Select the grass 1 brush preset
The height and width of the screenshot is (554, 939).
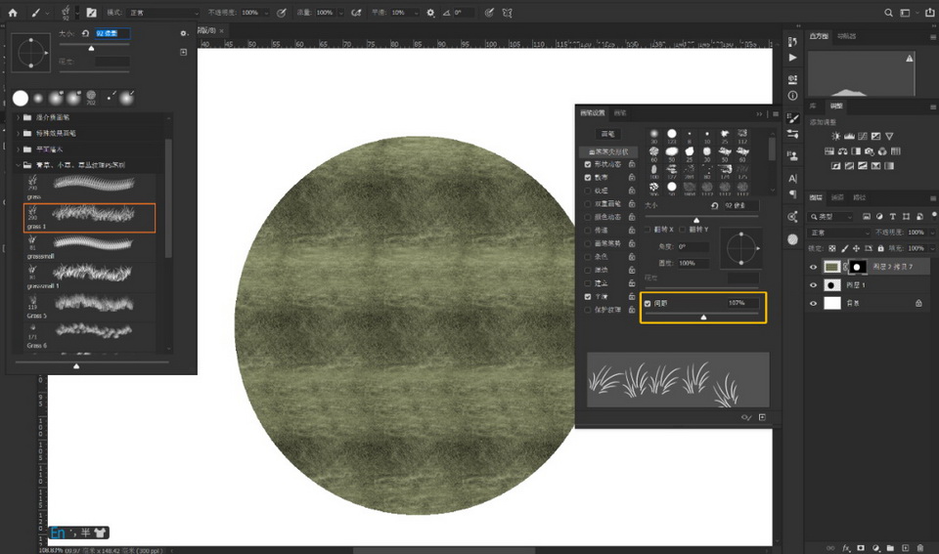89,216
